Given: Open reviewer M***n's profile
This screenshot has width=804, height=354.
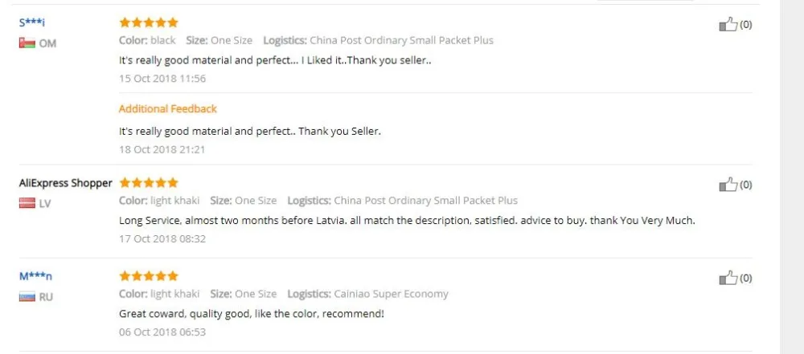Looking at the screenshot, I should click(36, 276).
